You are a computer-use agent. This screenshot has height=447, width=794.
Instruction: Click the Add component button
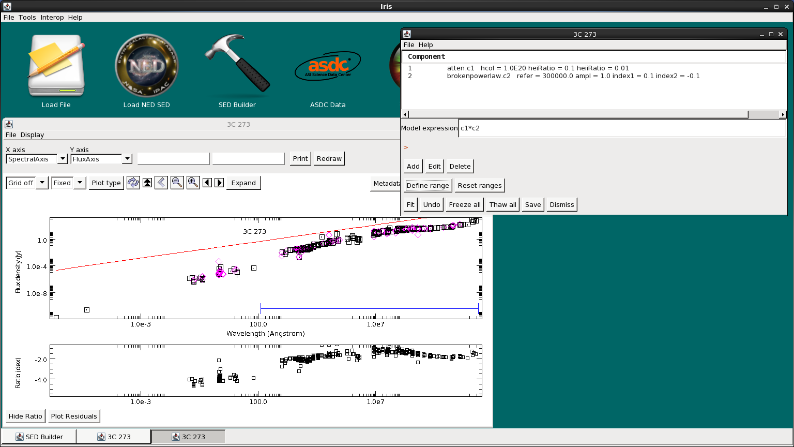click(x=413, y=166)
